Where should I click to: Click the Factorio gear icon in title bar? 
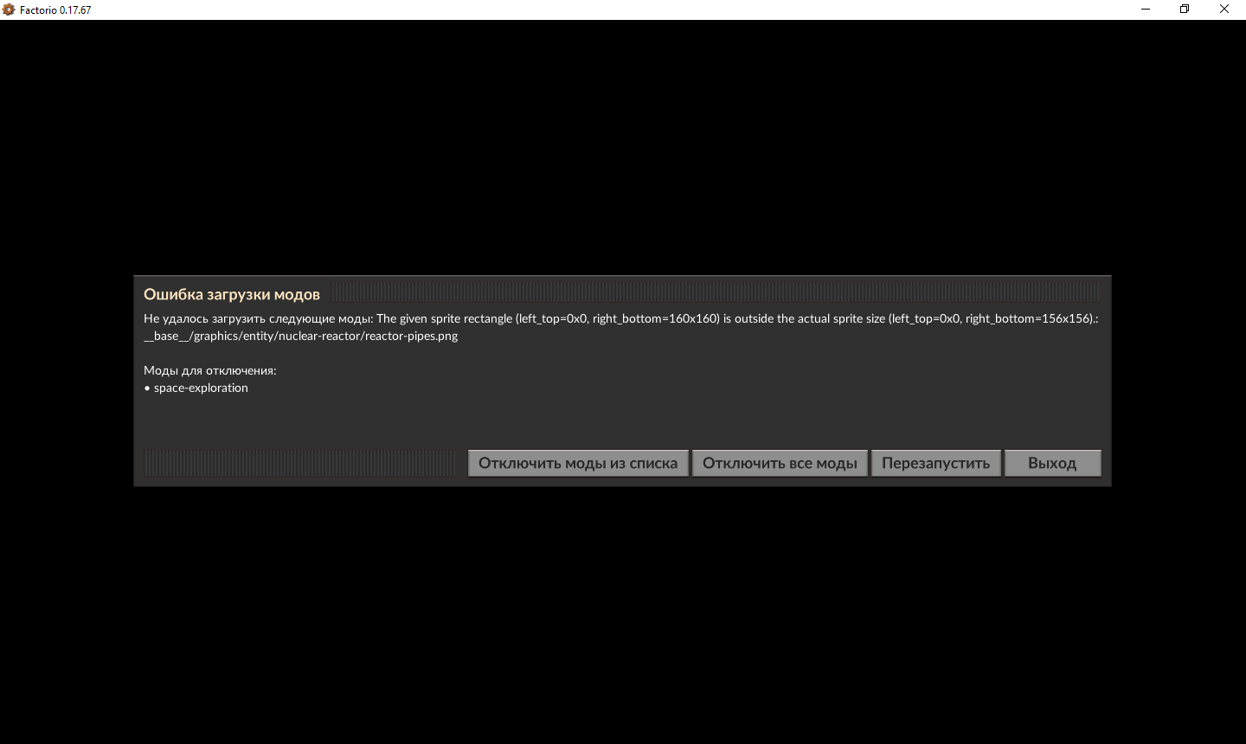point(9,10)
